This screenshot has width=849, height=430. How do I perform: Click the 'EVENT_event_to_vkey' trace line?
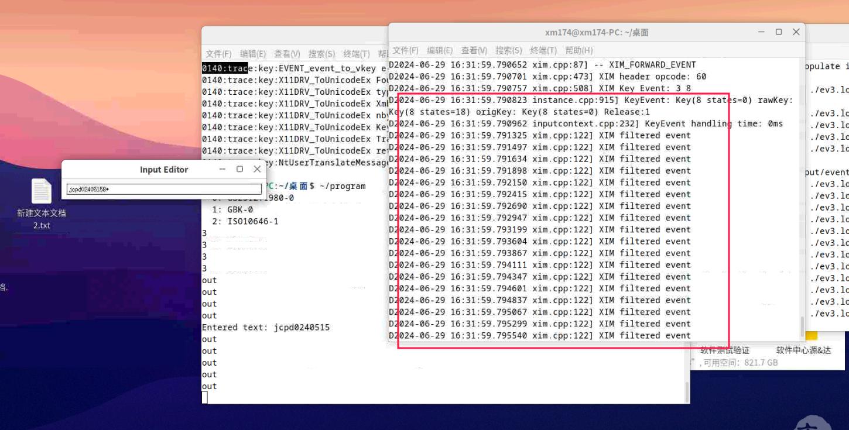coord(295,68)
